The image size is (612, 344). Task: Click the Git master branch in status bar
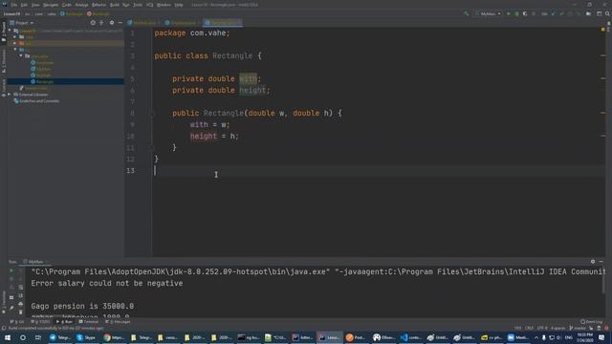577,328
